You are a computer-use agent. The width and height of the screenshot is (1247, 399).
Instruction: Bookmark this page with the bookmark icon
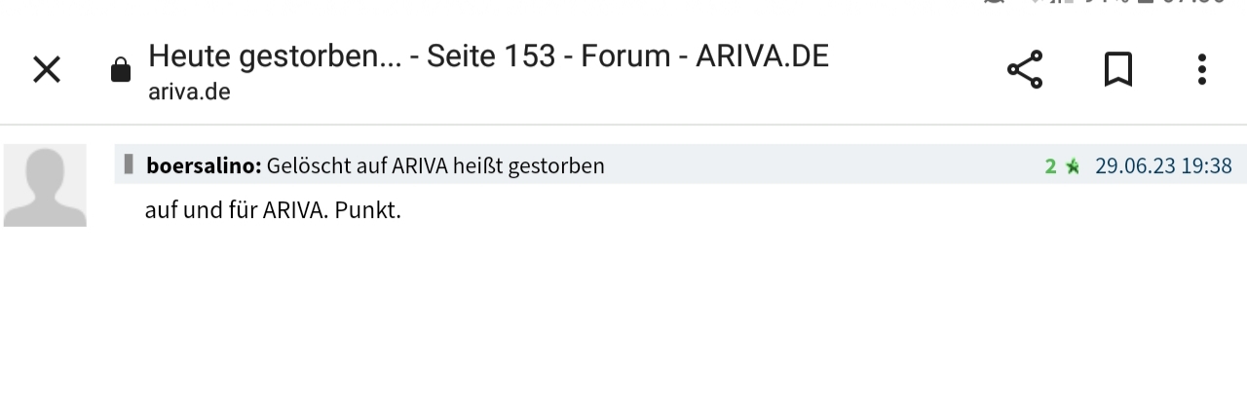pos(1117,69)
